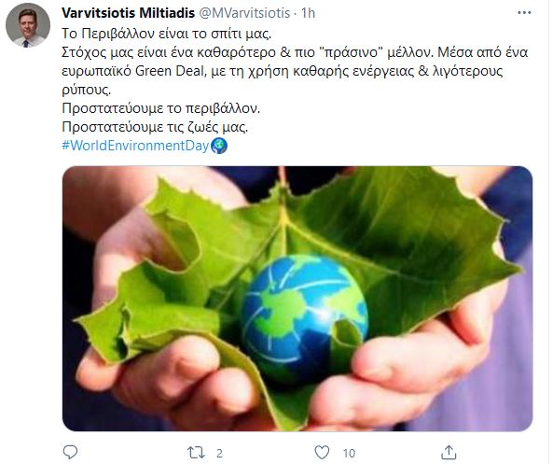Retweet using the arrows icon
Image resolution: width=553 pixels, height=464 pixels.
[x=196, y=453]
